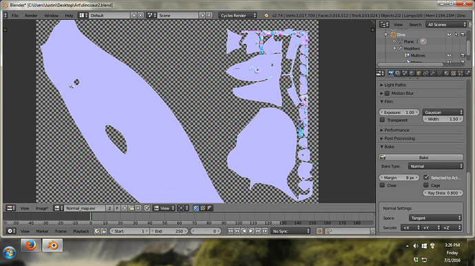This screenshot has height=266, width=475.
Task: Delete the active Scene (X icon)
Action: (209, 15)
